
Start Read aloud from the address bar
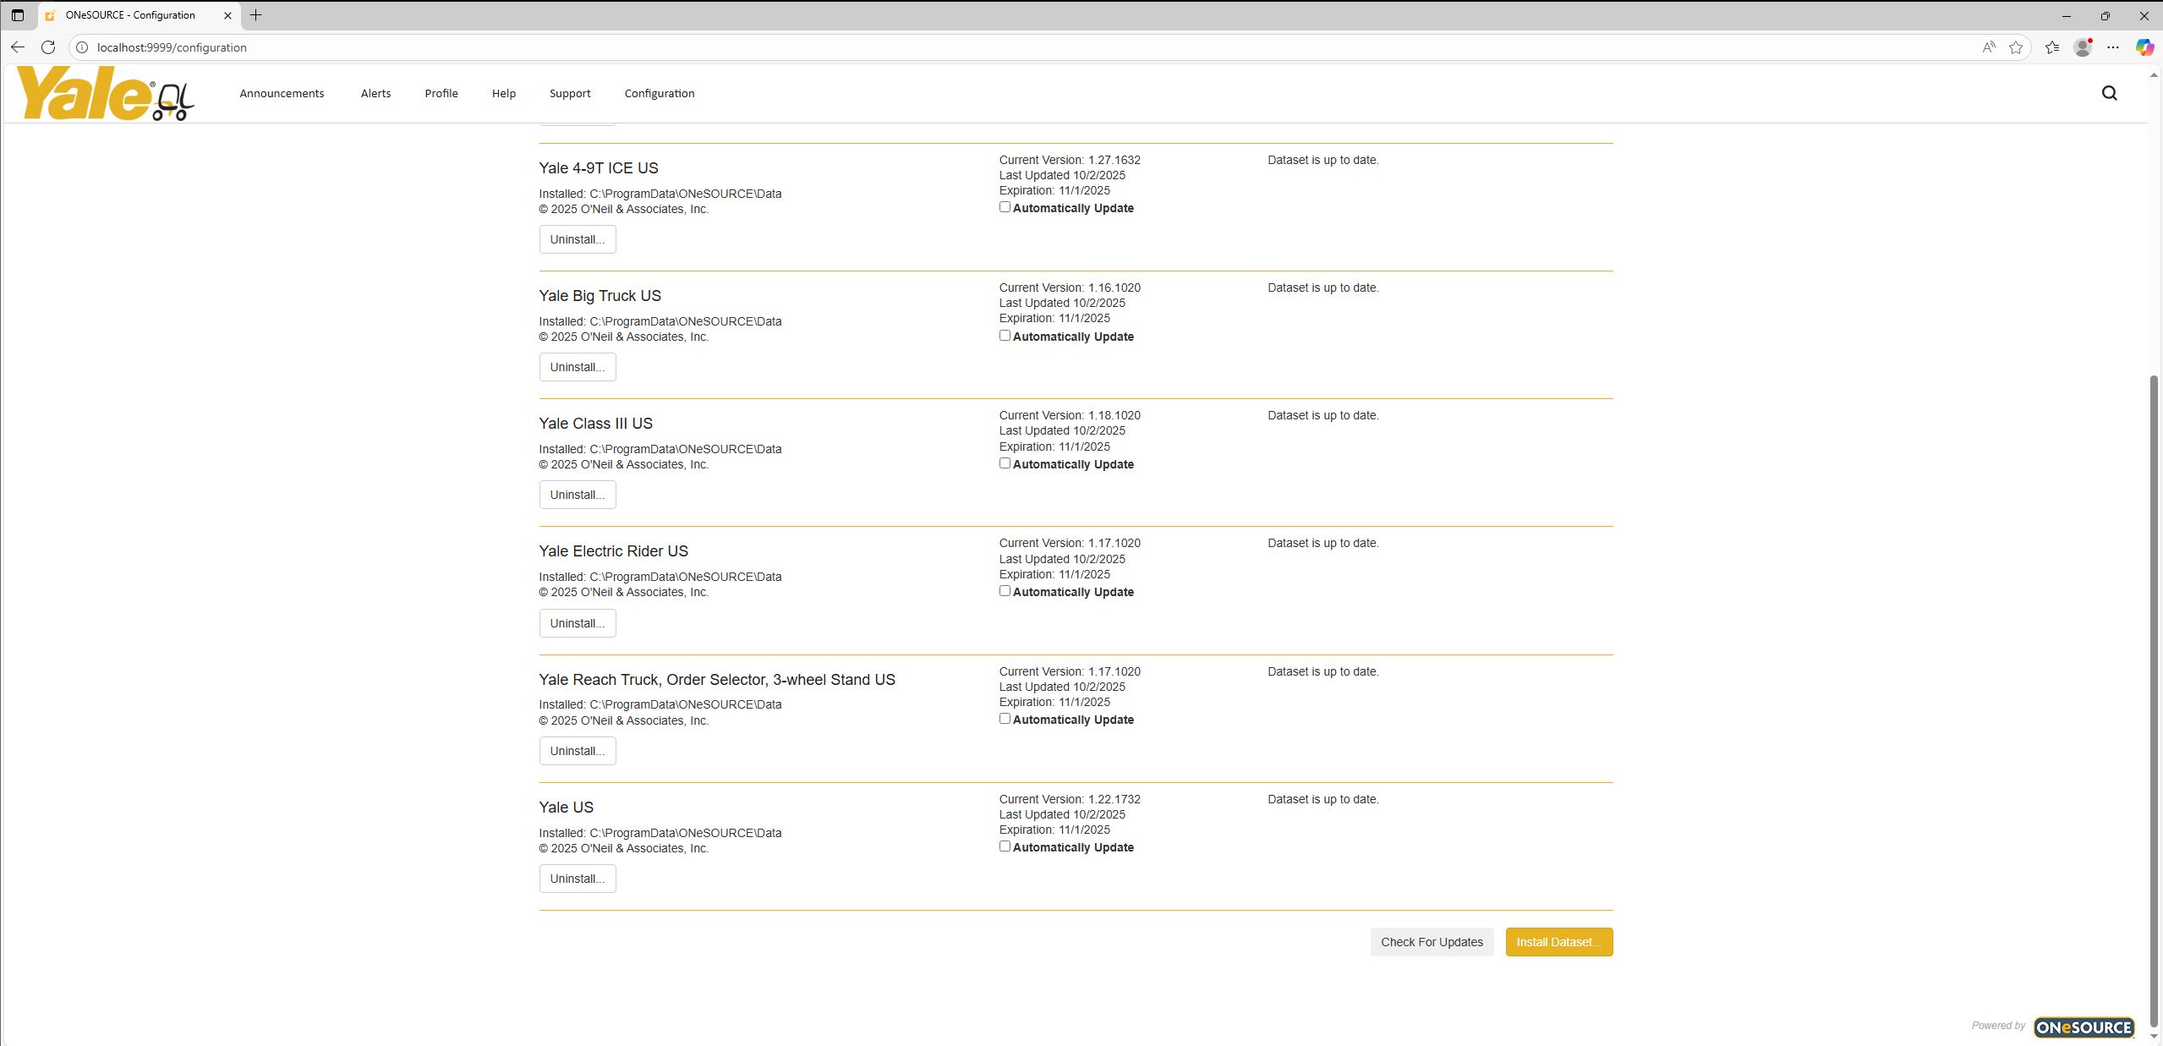[1988, 47]
